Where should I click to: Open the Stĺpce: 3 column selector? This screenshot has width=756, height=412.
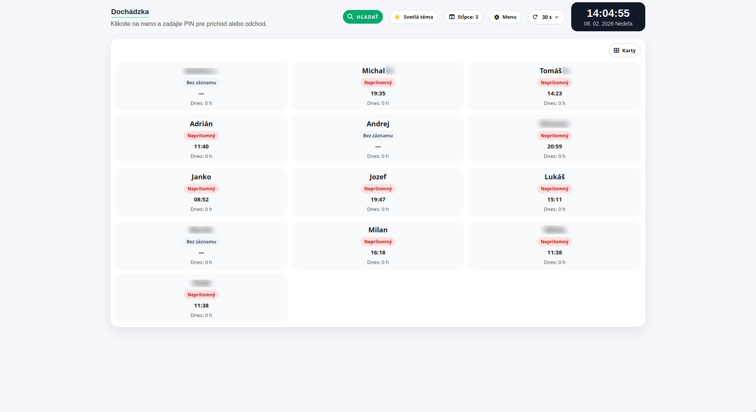[x=464, y=17]
